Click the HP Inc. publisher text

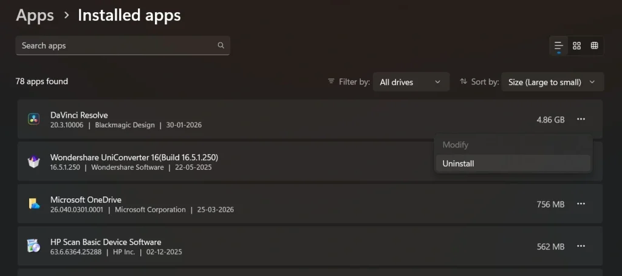click(124, 252)
